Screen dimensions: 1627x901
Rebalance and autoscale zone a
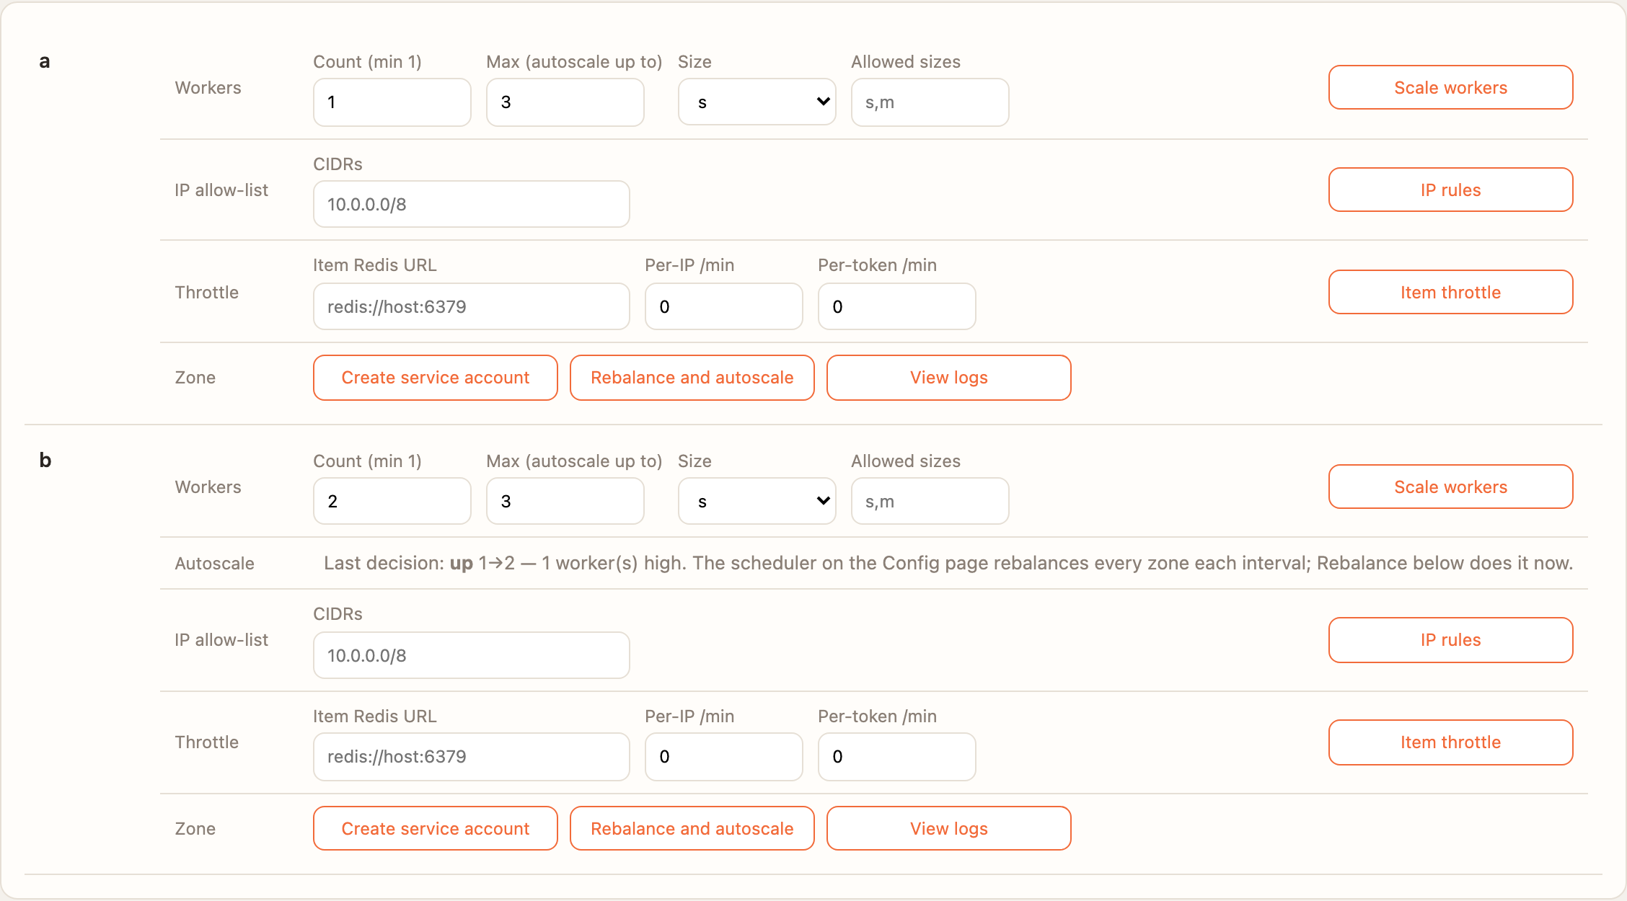[x=692, y=377]
